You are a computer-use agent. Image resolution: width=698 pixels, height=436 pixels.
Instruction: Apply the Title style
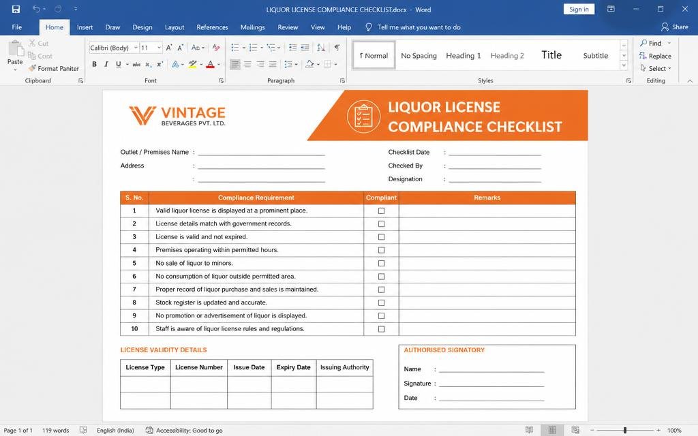(551, 55)
